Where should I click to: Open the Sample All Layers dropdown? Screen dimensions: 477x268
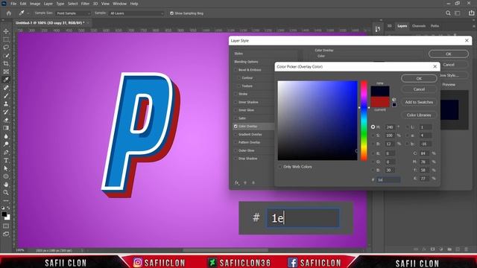click(x=136, y=13)
